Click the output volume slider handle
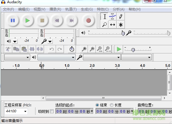Viewport: 172px width, 124px height. (123, 33)
